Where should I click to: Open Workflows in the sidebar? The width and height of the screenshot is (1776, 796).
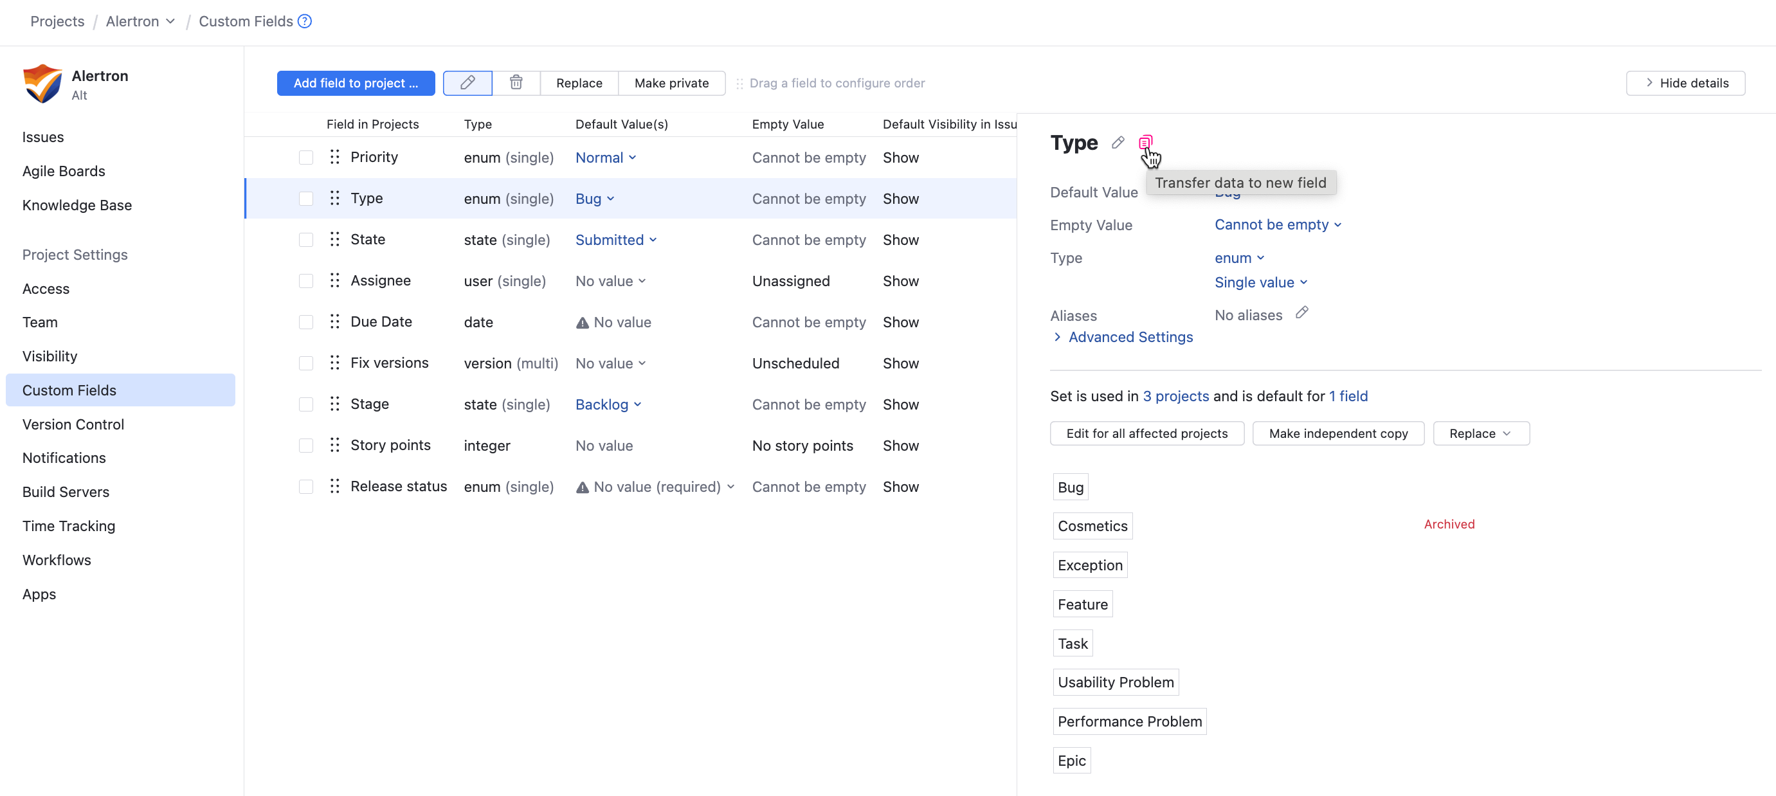57,559
